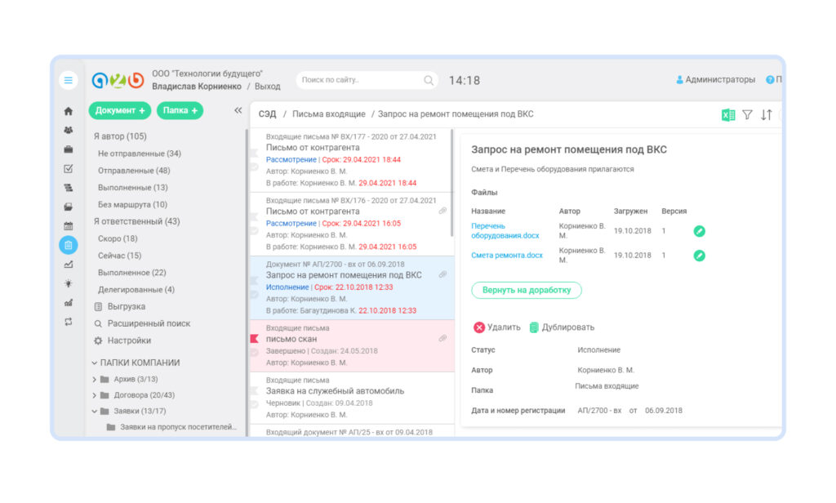
Task: Export the list to Excel
Action: point(727,115)
